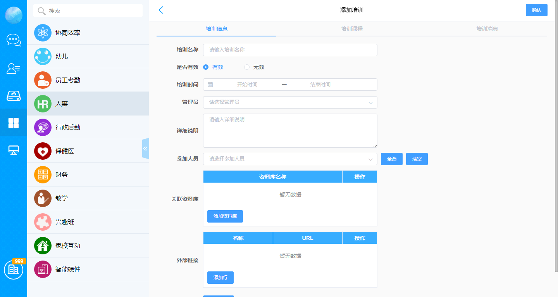Image resolution: width=558 pixels, height=297 pixels.
Task: Click the 确认 button
Action: tap(537, 10)
